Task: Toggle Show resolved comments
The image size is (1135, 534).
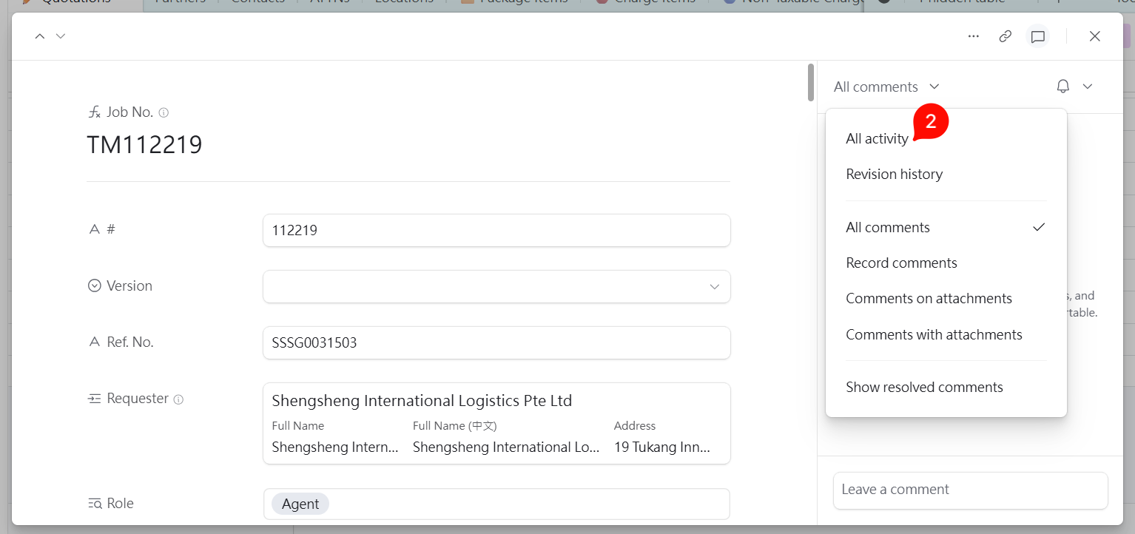Action: [924, 388]
